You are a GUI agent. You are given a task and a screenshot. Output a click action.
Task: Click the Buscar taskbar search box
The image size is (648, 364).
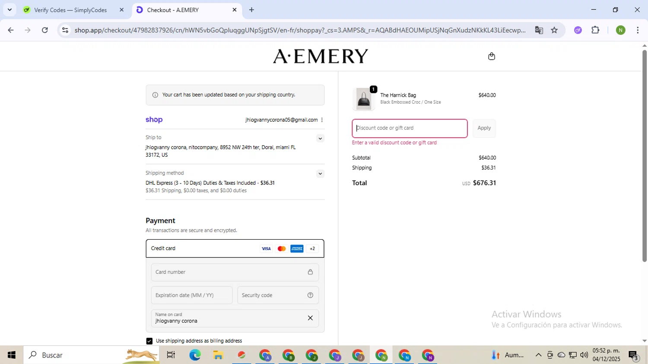91,355
